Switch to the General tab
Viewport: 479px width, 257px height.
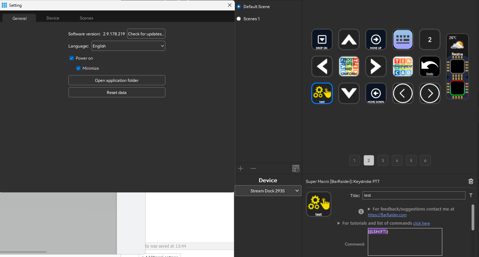19,18
